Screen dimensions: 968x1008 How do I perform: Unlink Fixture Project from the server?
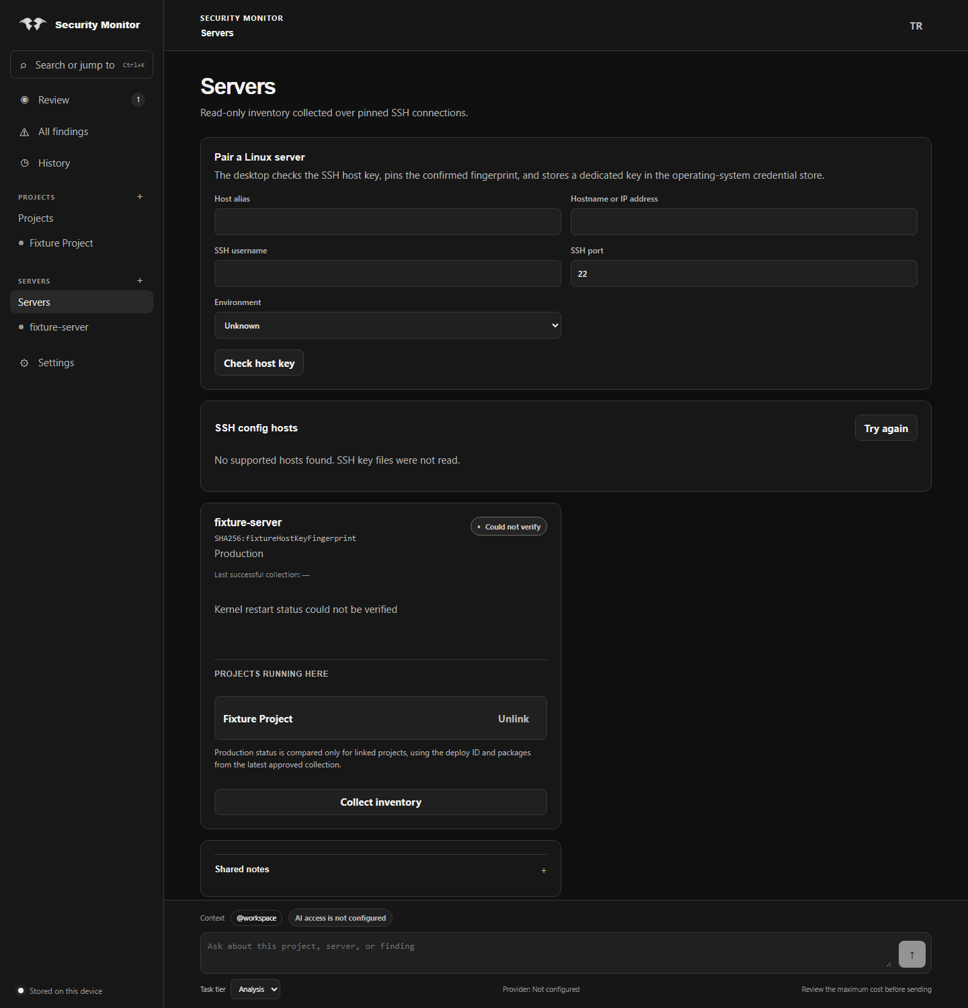[514, 719]
